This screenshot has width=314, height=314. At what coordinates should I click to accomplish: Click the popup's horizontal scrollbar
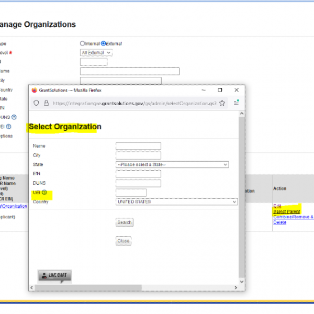pyautogui.click(x=87, y=287)
